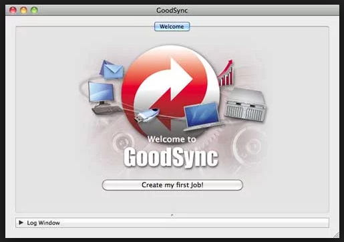Click the Welcome tab
Viewport: 344px width, 242px height.
(172, 27)
